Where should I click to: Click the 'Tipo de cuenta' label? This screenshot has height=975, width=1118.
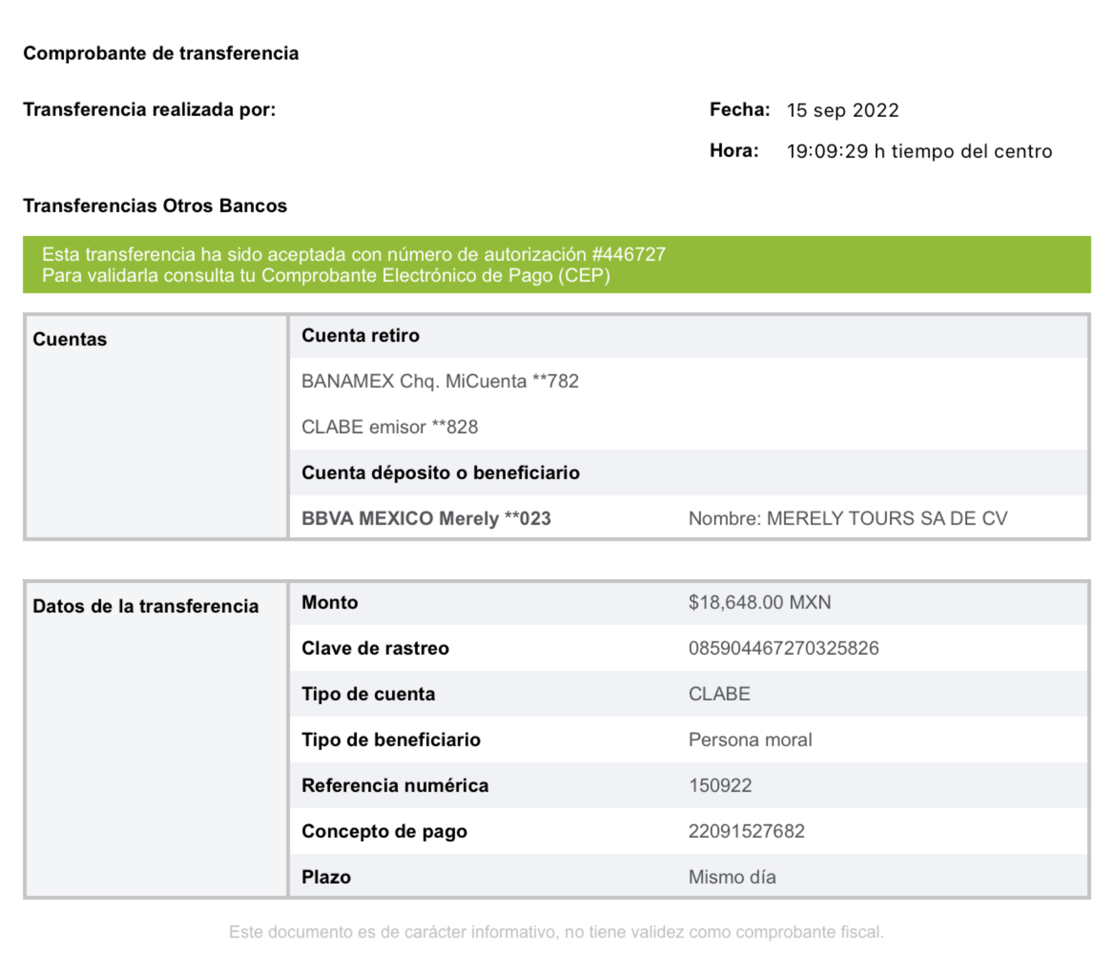(x=368, y=694)
